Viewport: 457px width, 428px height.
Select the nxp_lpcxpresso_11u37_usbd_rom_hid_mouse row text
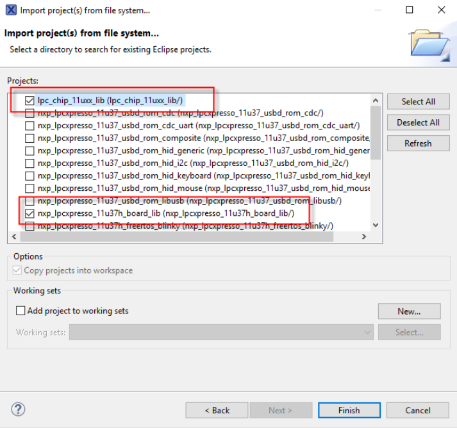(204, 188)
